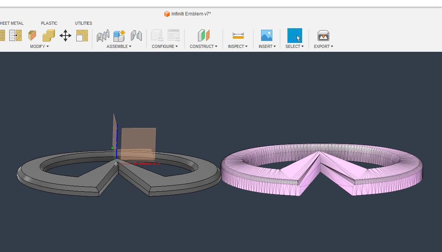Open the ASSEMBLE dropdown
The width and height of the screenshot is (442, 252).
119,46
